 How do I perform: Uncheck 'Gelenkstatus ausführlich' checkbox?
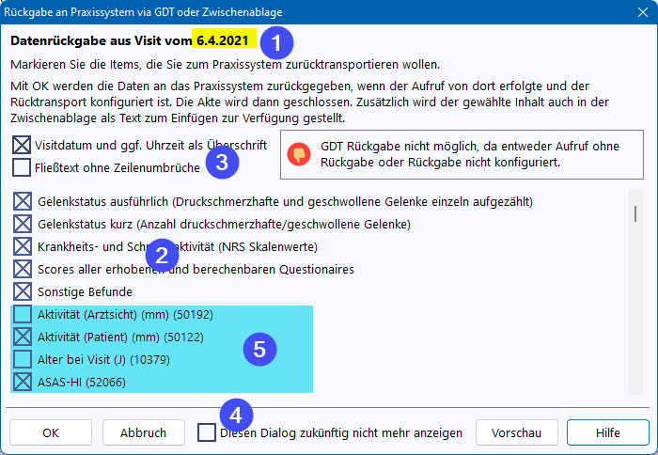point(23,201)
